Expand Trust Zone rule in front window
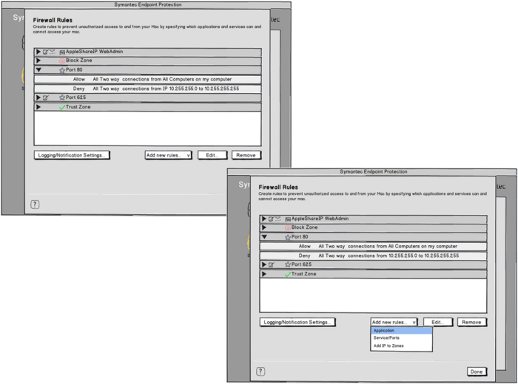The image size is (518, 384). click(x=264, y=274)
